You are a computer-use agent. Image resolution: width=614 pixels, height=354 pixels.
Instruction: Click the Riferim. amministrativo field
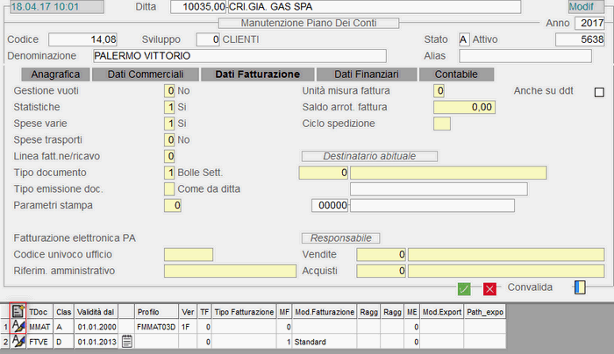point(230,271)
